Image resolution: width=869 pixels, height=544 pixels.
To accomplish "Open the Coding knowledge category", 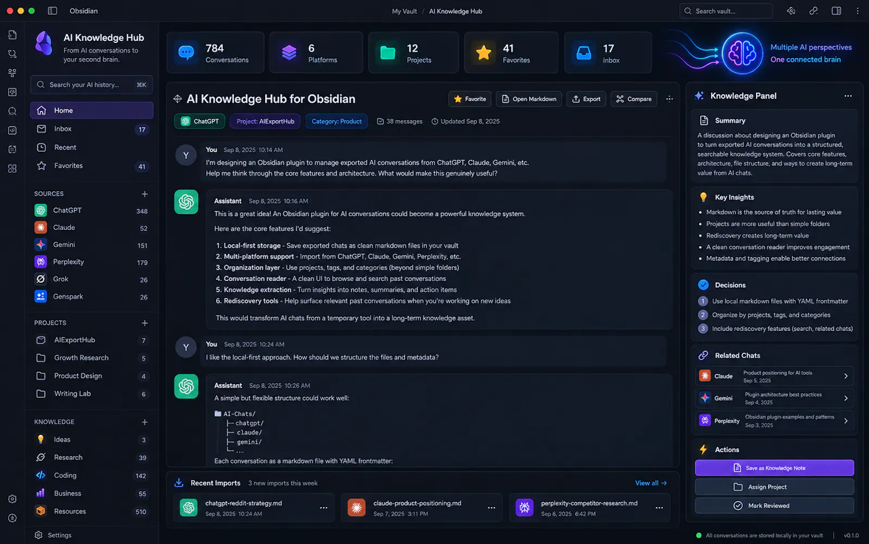I will point(92,476).
